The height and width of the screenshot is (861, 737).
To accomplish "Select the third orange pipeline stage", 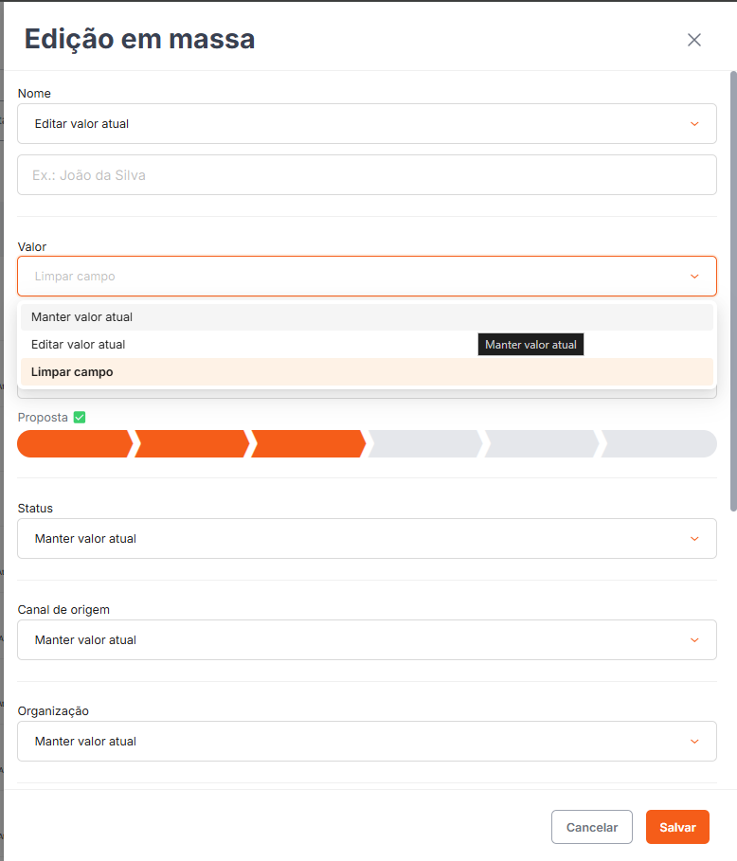I will click(308, 443).
